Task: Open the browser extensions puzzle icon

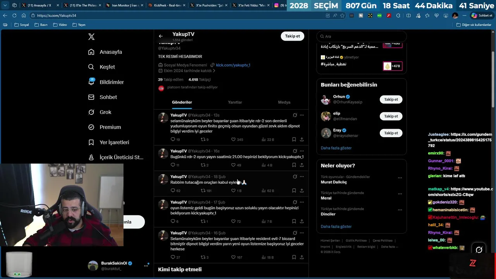Action: click(398, 15)
